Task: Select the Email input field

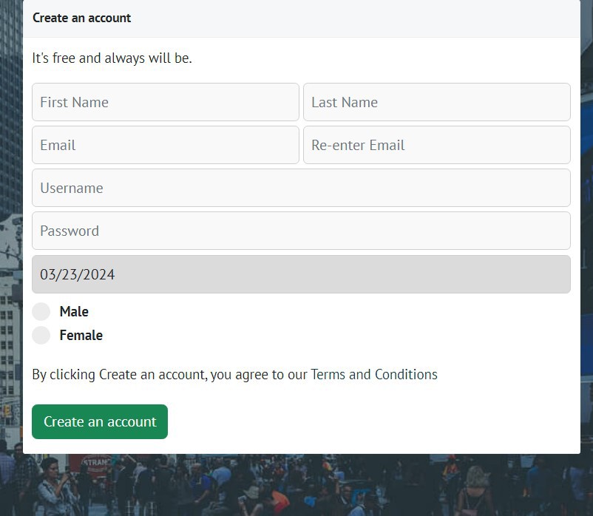Action: [165, 145]
